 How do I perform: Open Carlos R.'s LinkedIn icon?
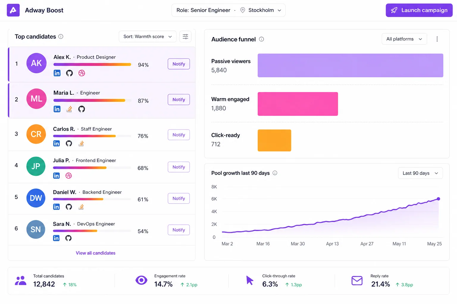(57, 143)
